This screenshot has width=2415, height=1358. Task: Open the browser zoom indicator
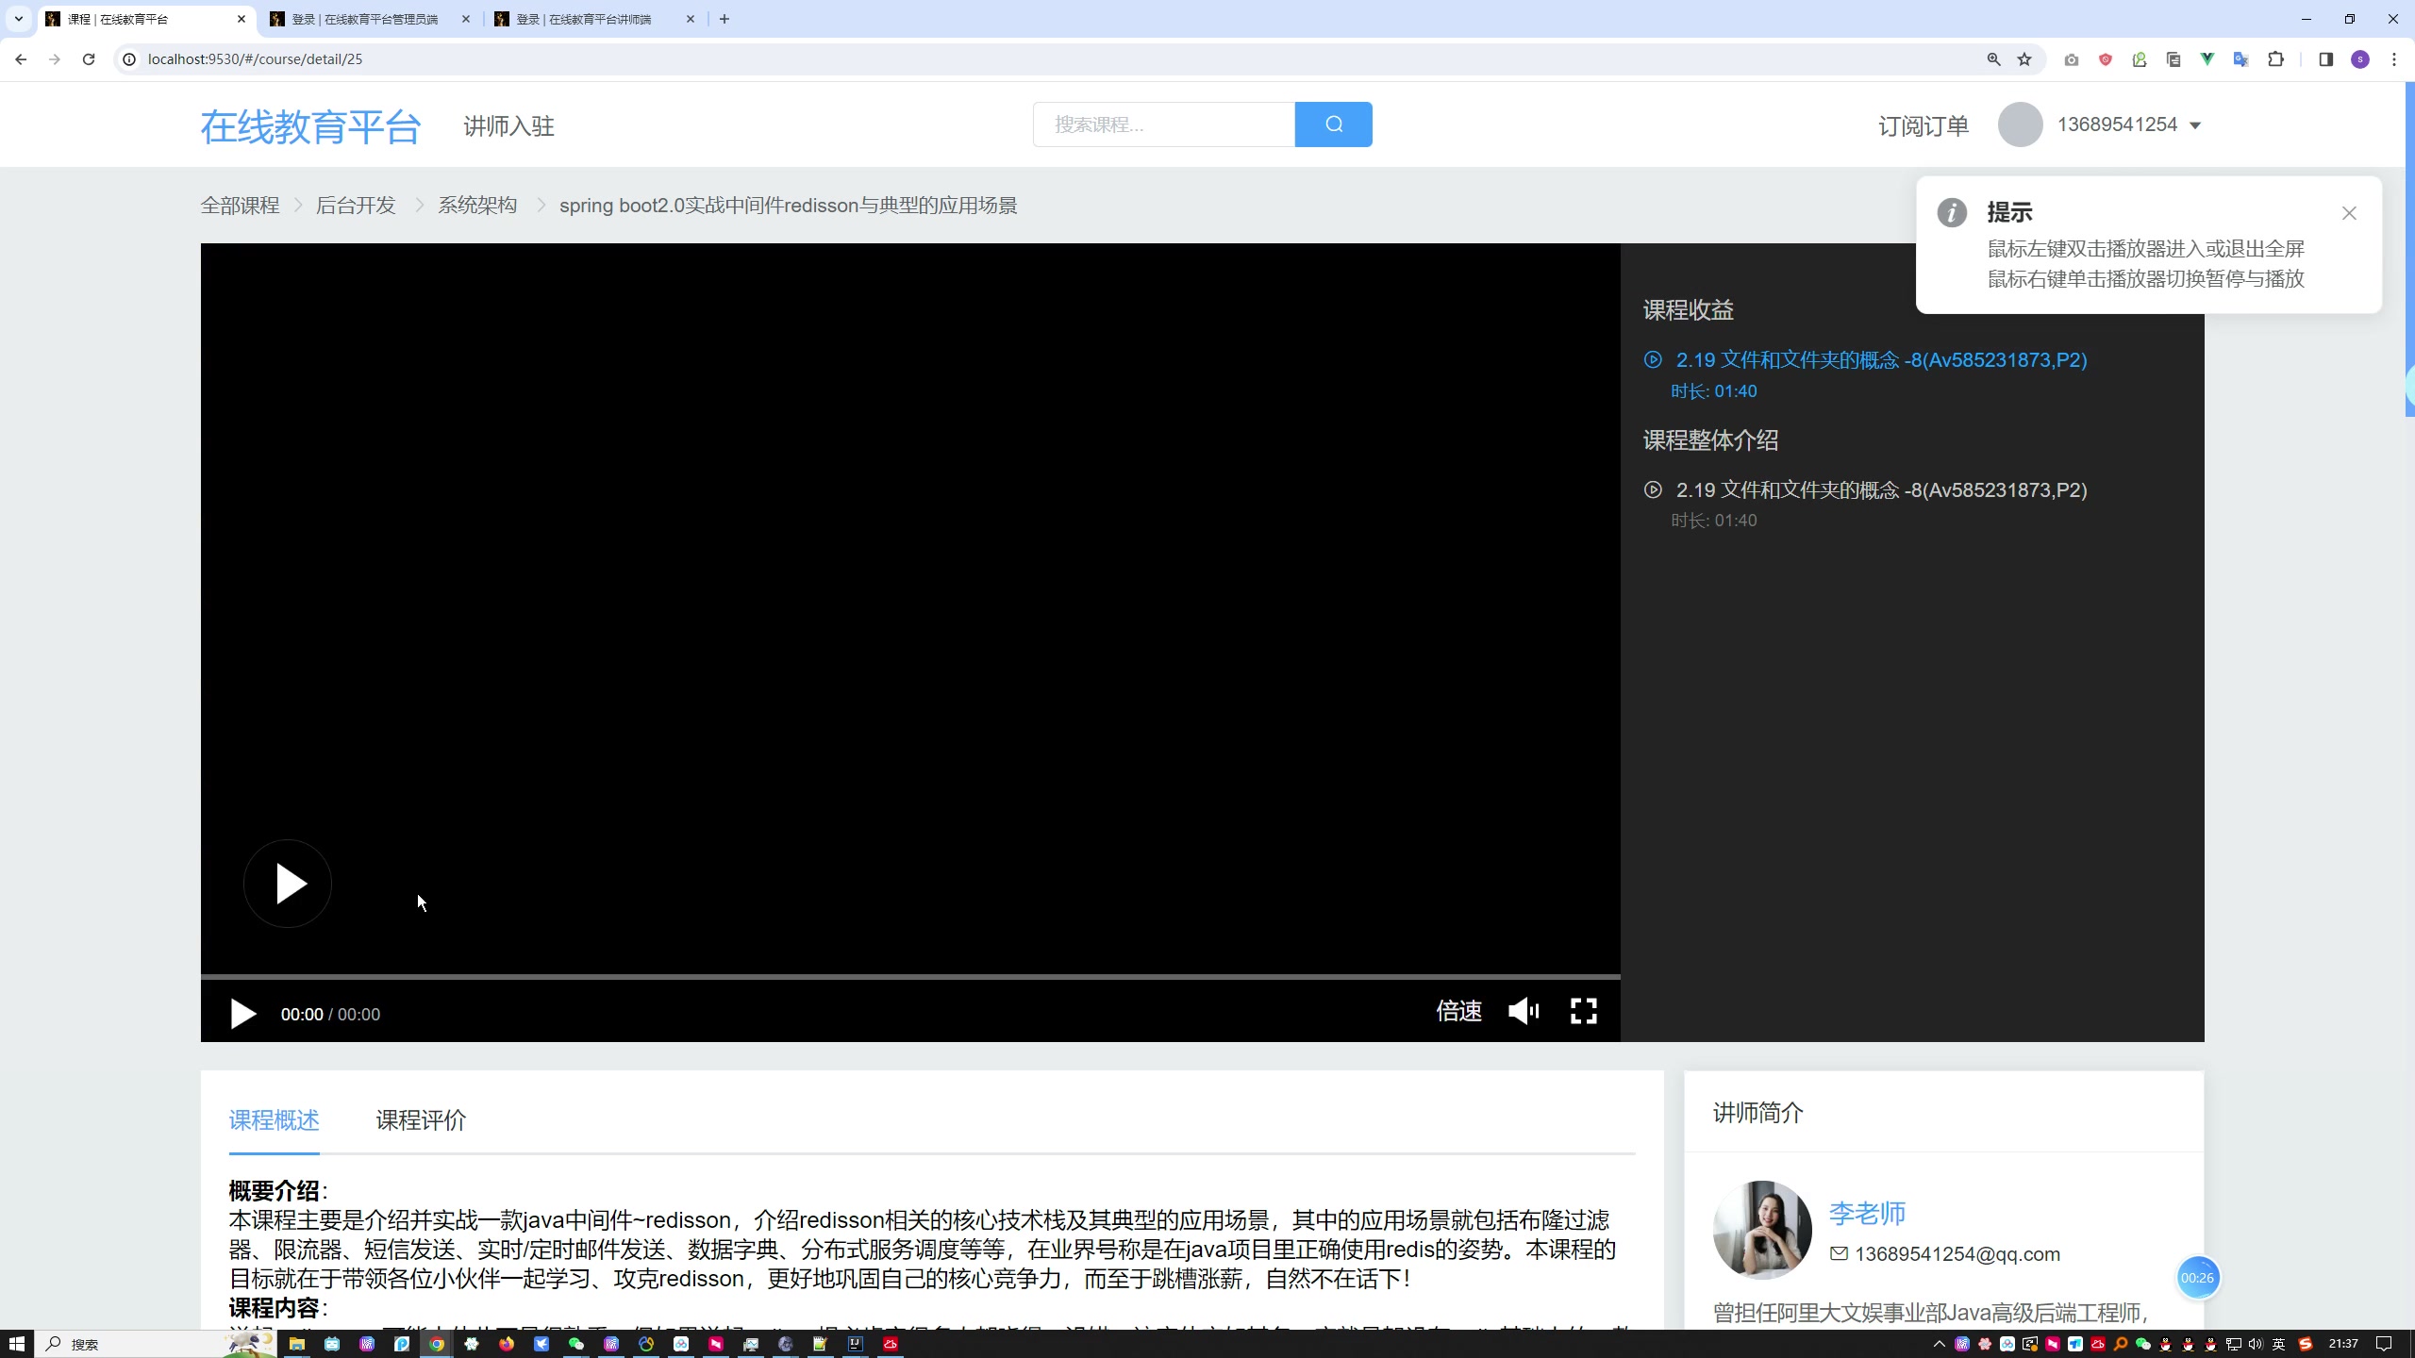tap(1993, 59)
